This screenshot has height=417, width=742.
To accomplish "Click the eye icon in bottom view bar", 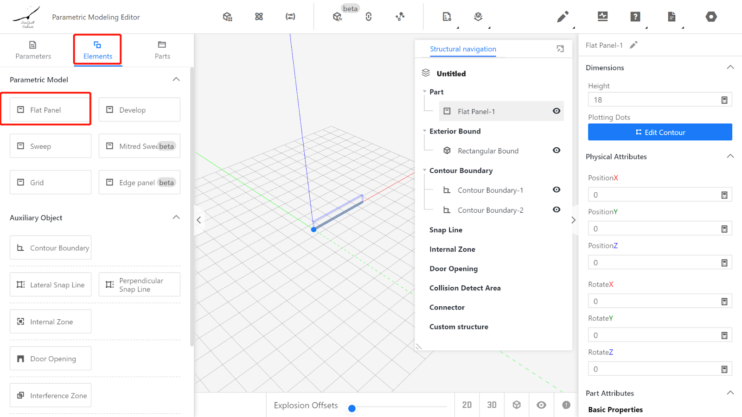I will click(x=541, y=405).
